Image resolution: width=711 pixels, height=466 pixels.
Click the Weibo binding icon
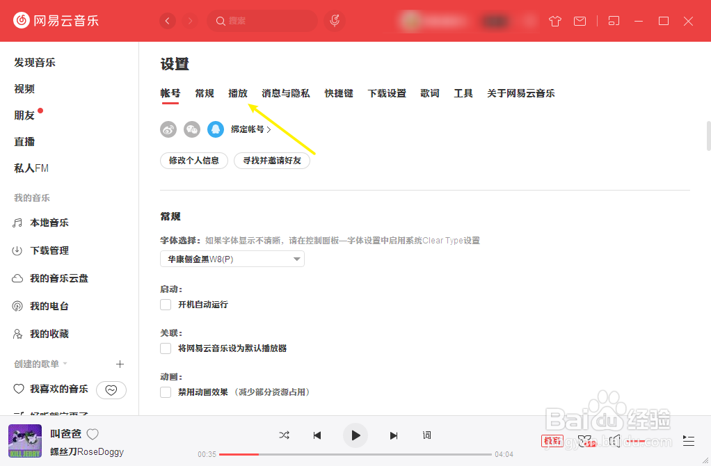(168, 129)
